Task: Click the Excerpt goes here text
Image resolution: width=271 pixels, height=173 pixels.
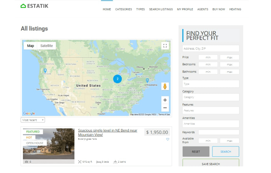Action: [87, 139]
